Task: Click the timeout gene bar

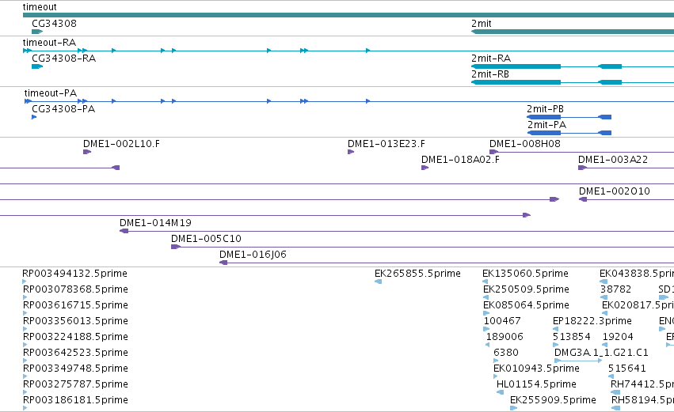Action: click(348, 15)
